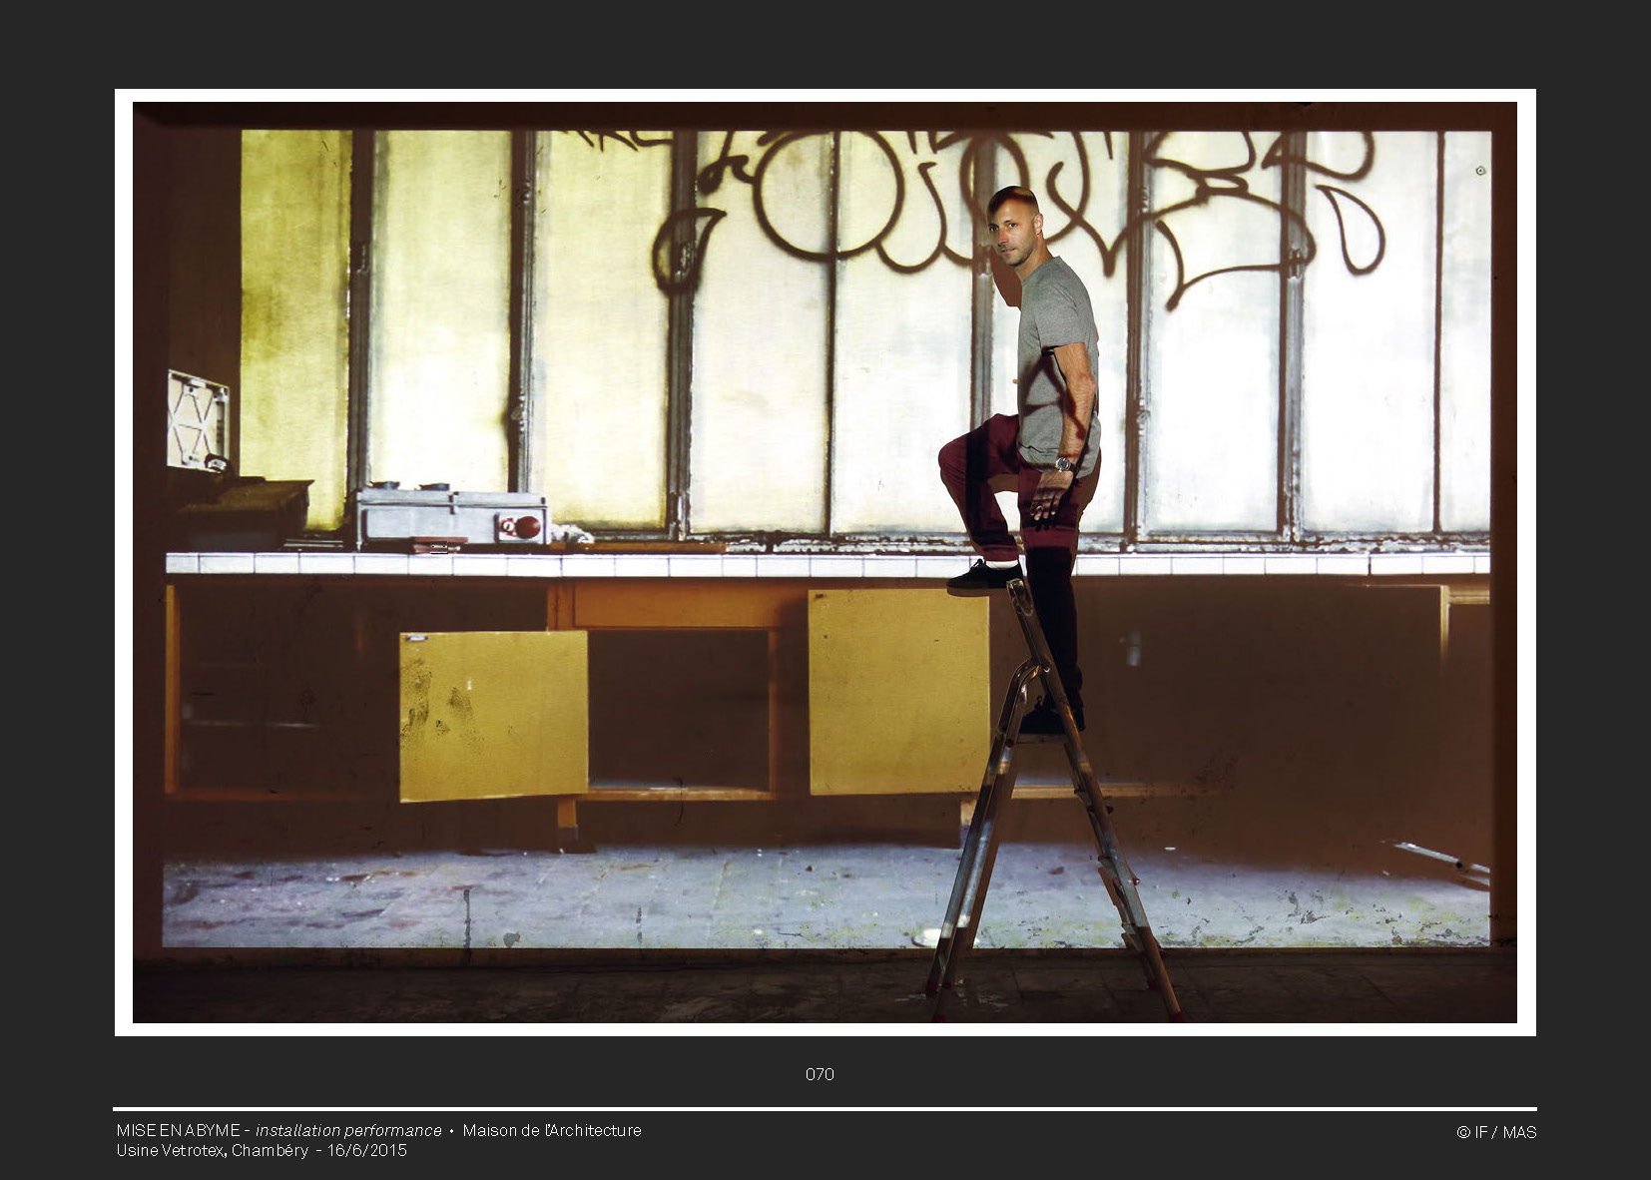
Task: Click the black sneaker on the ladder top
Action: coord(982,576)
